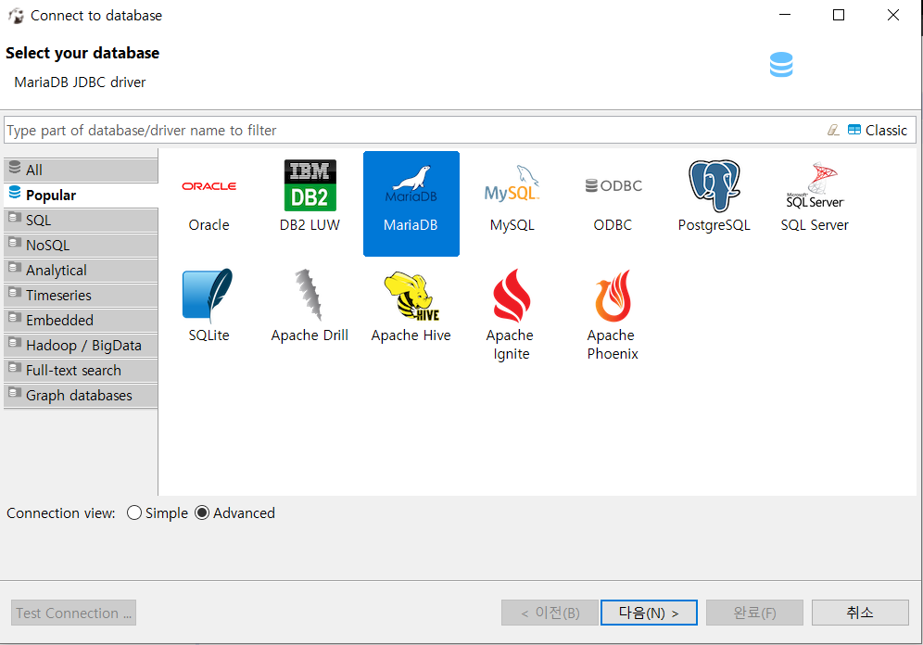
Task: Open the Graph databases category
Action: [x=82, y=396]
